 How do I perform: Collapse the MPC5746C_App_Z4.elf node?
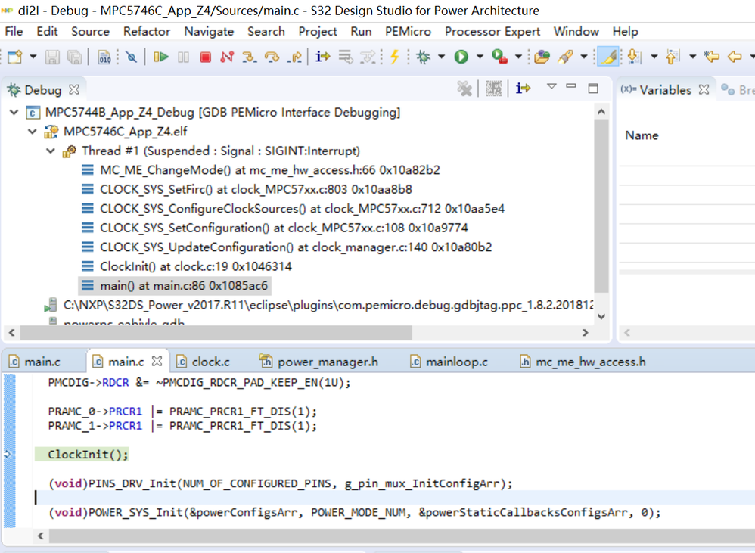point(33,132)
